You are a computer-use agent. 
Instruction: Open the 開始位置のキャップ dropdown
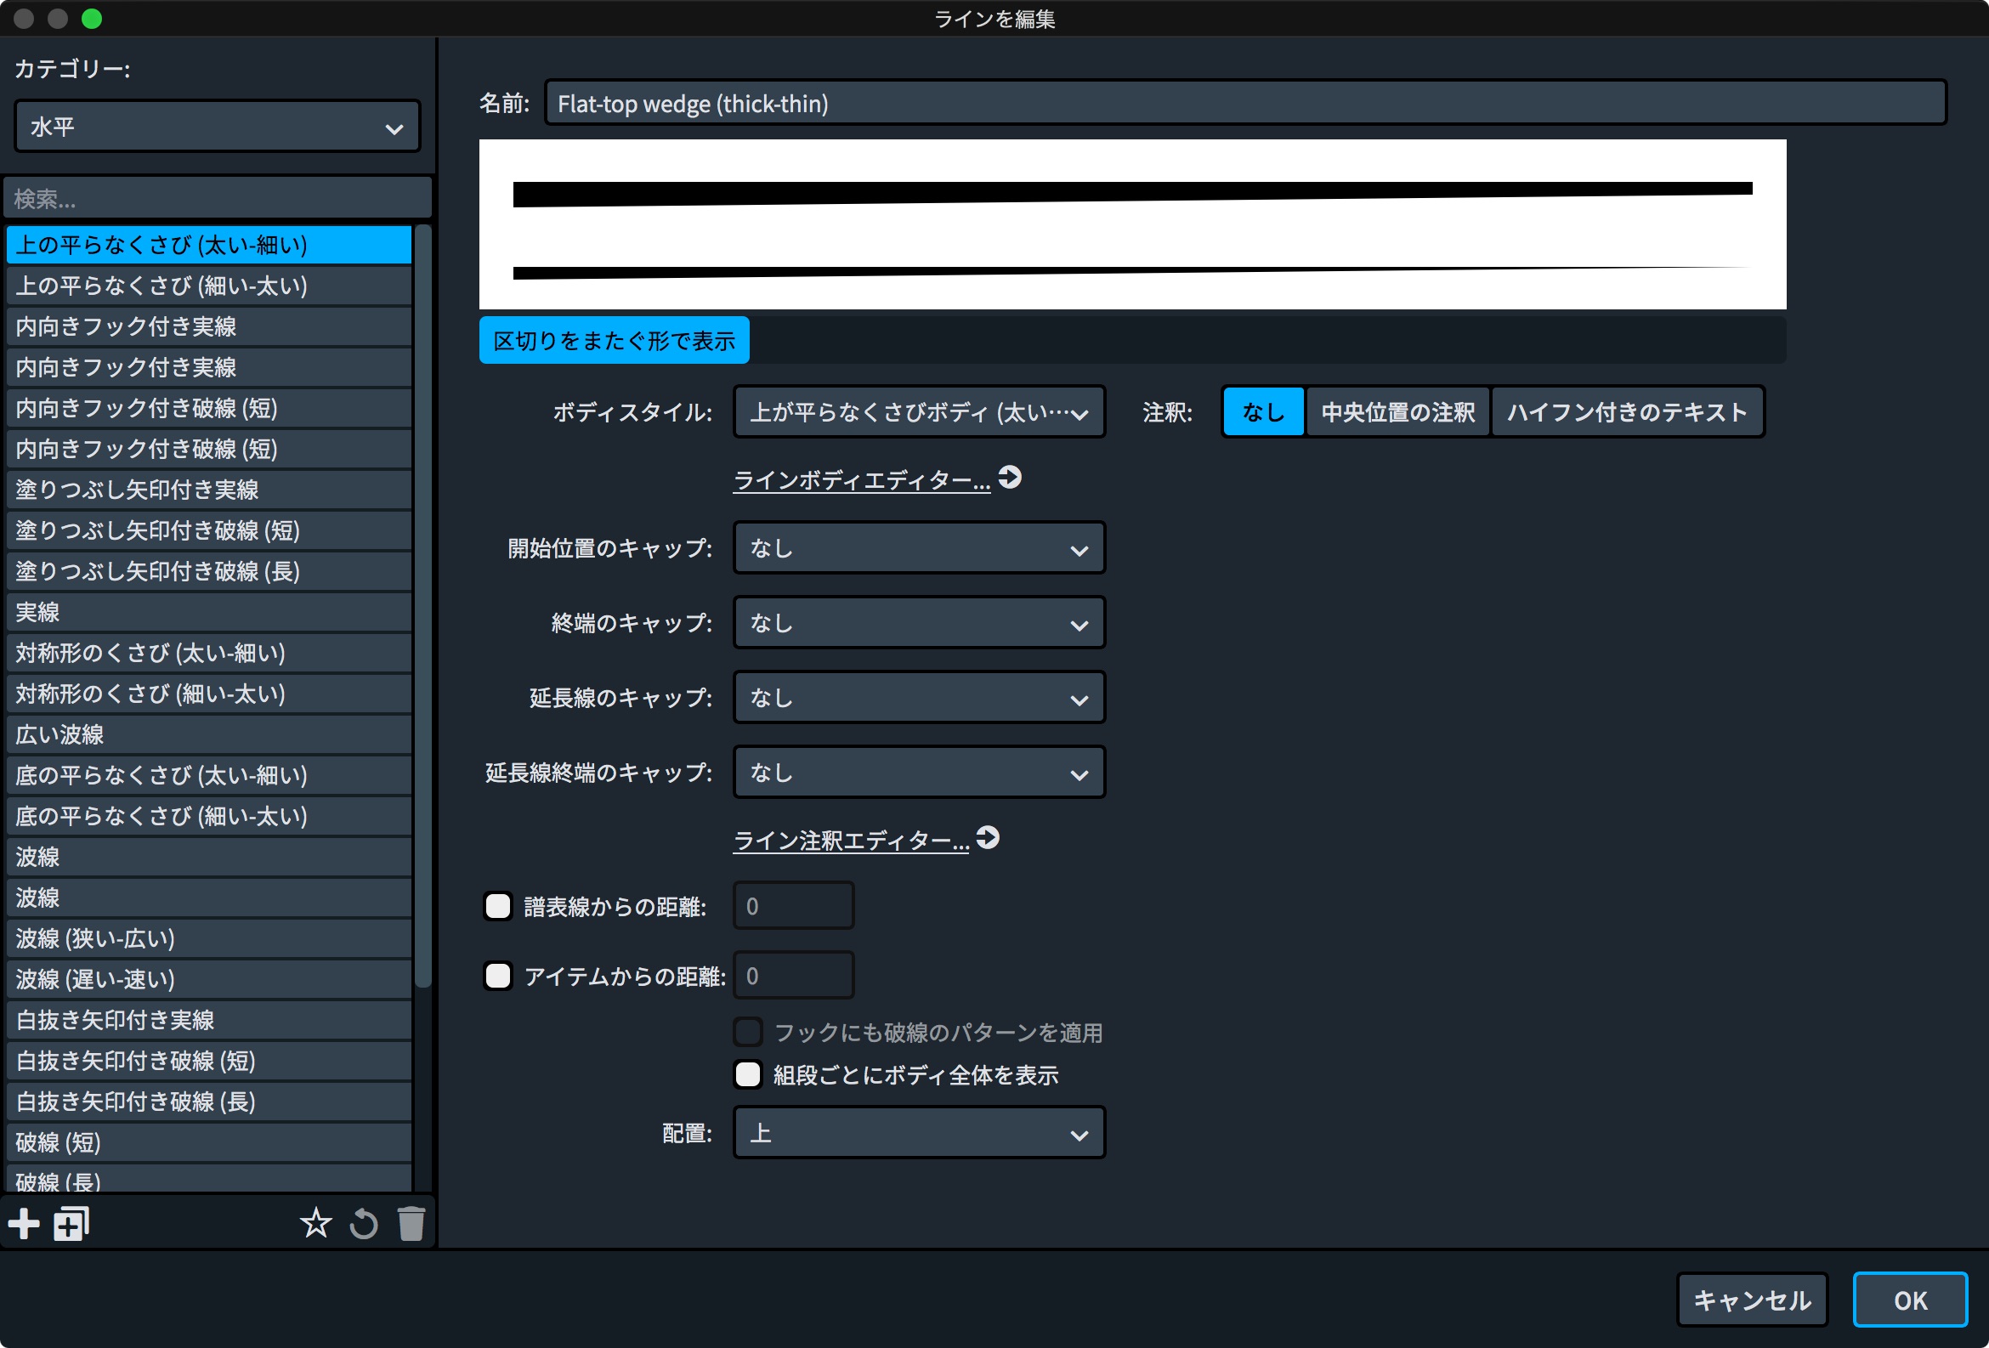pos(919,547)
